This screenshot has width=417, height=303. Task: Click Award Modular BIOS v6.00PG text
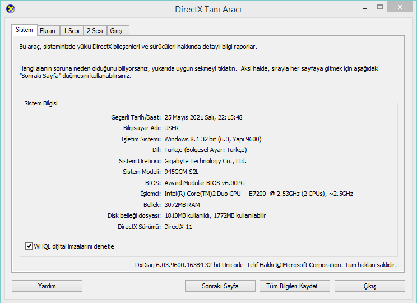(205, 183)
